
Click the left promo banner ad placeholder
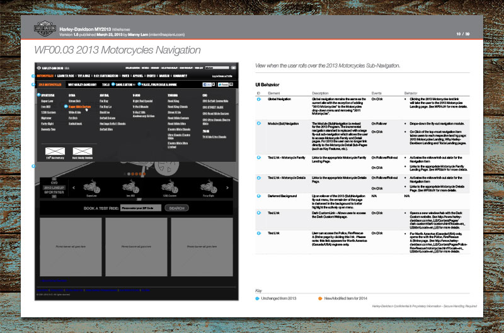71,247
